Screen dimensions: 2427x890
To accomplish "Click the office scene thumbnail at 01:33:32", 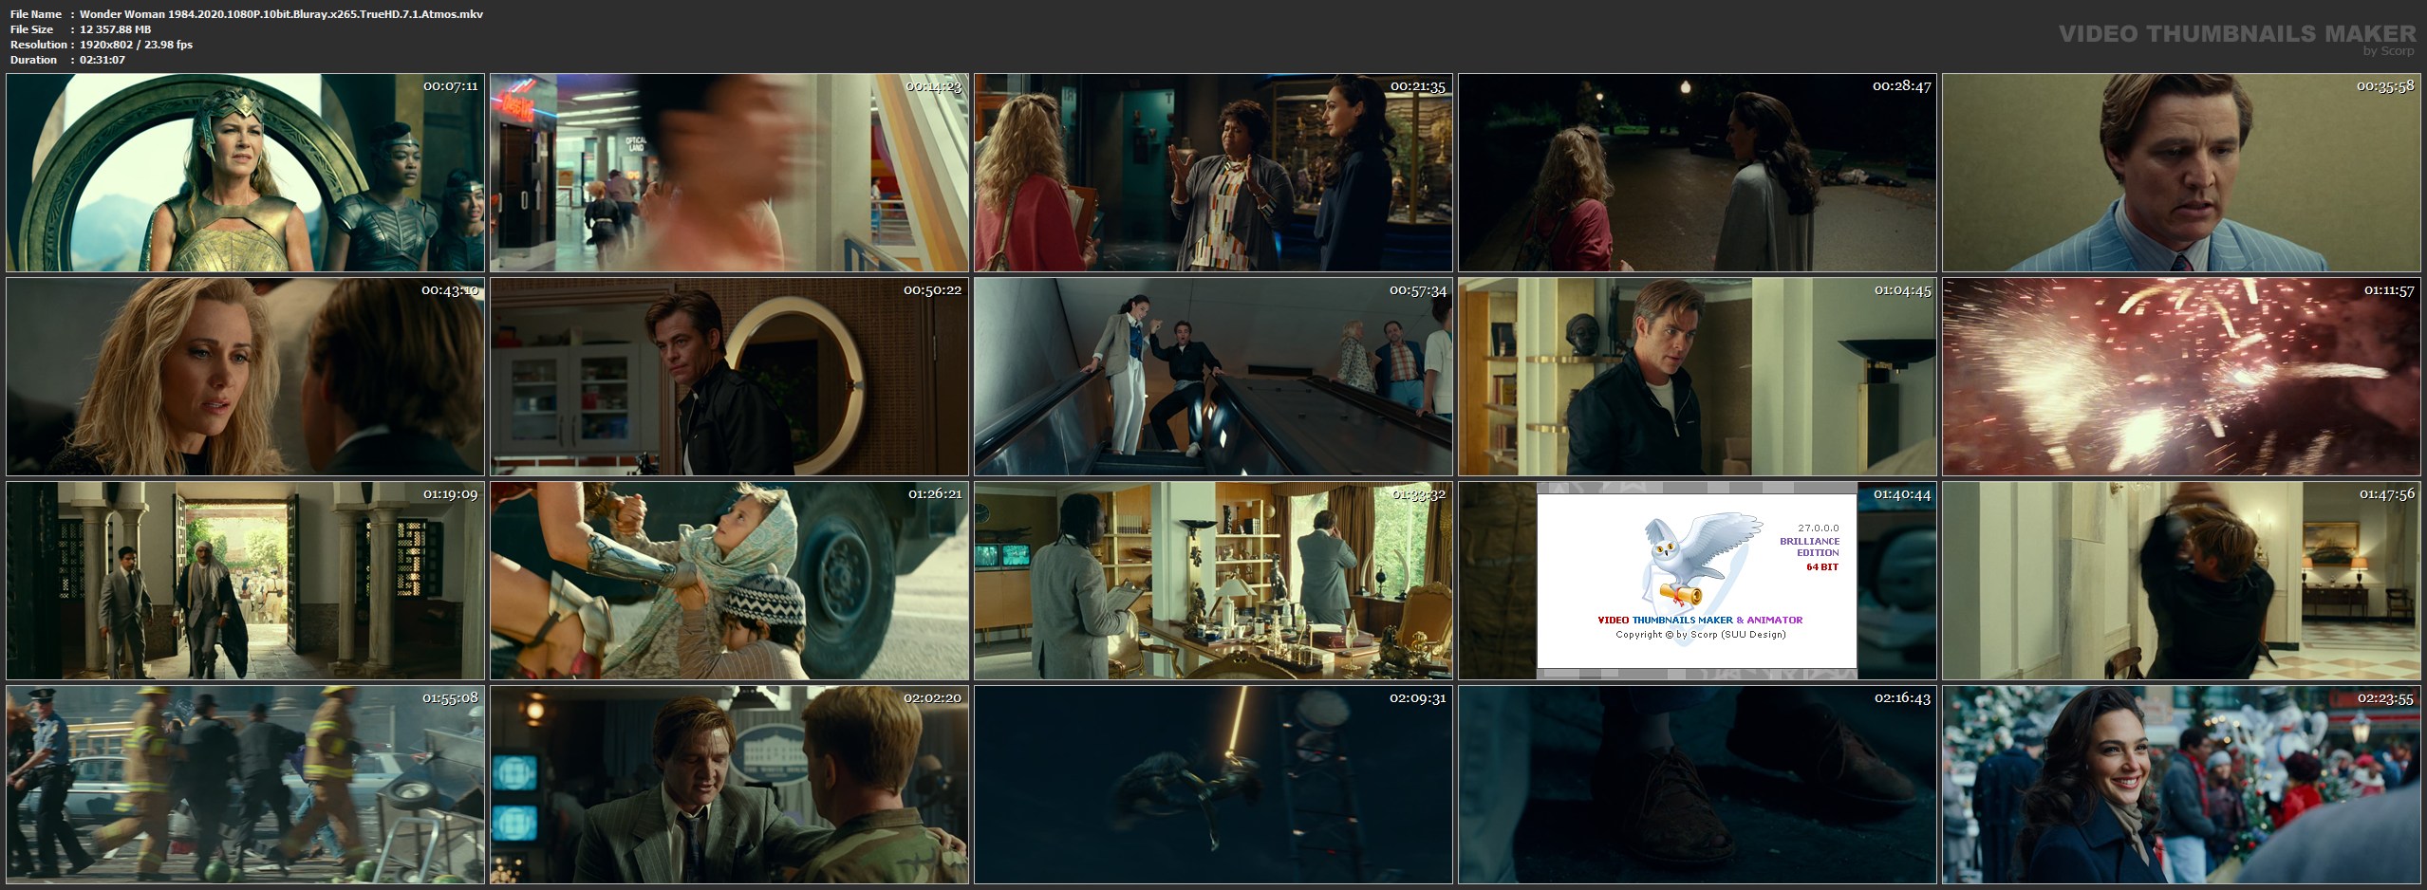I will [x=1213, y=581].
